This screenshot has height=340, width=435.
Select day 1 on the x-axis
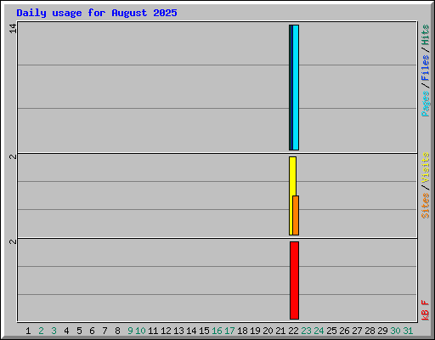coord(28,331)
